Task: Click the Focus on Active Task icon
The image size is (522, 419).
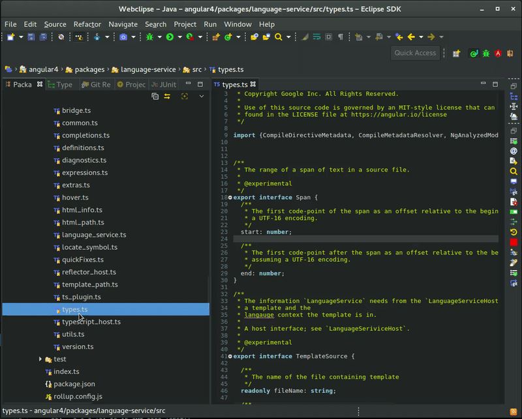Action: pyautogui.click(x=185, y=96)
